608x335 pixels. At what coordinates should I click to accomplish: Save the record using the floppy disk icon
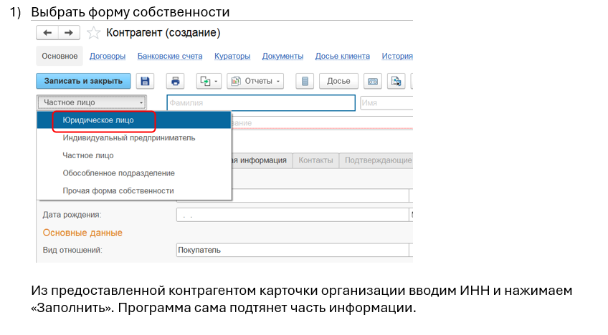[146, 81]
